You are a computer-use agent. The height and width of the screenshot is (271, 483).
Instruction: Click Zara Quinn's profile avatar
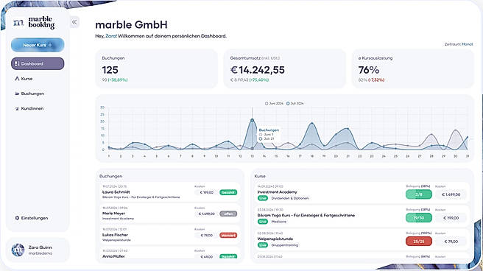[18, 250]
